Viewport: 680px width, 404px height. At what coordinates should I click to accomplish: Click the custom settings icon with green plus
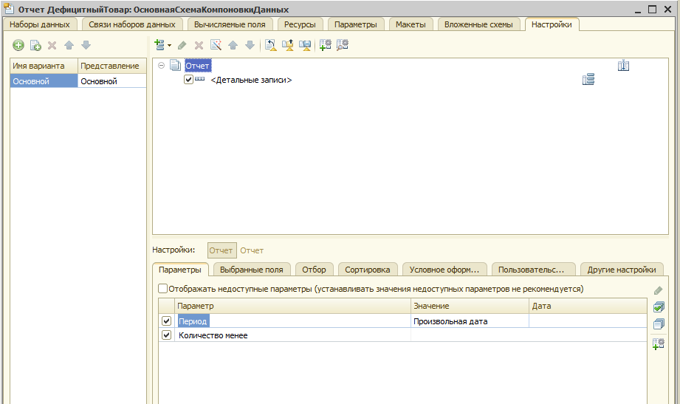(325, 45)
